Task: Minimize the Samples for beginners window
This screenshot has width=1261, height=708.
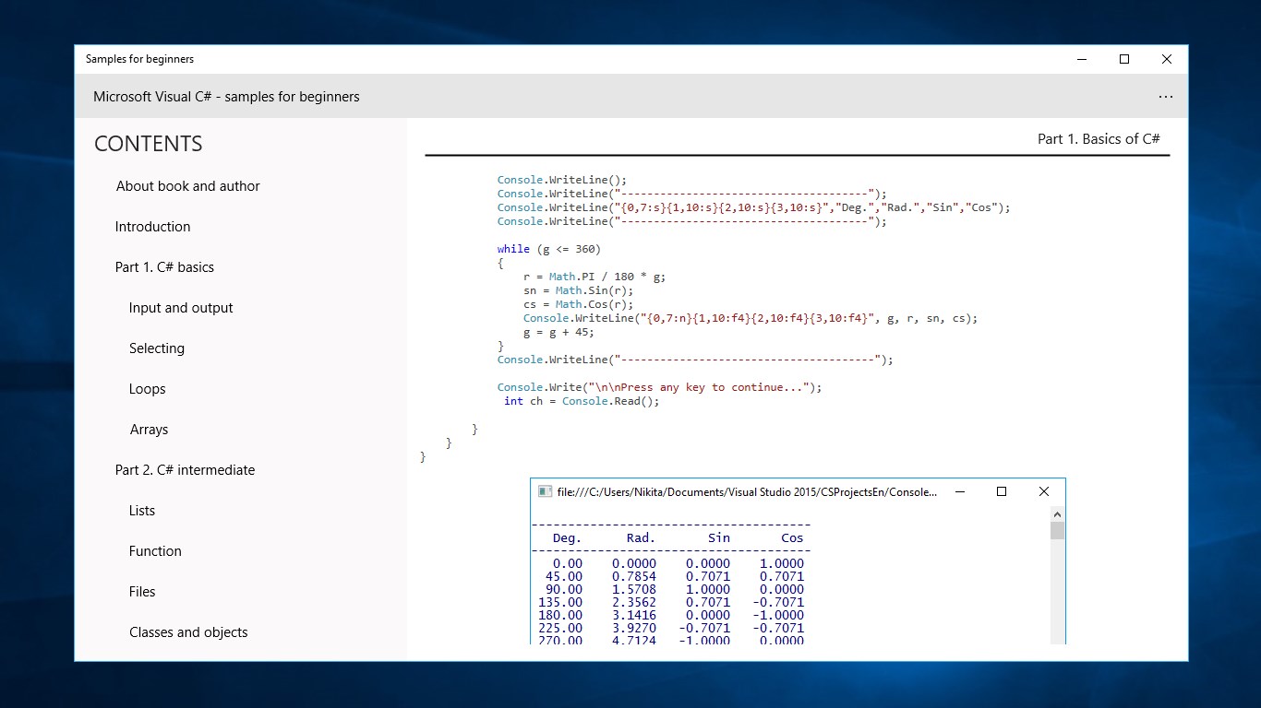Action: pos(1082,59)
